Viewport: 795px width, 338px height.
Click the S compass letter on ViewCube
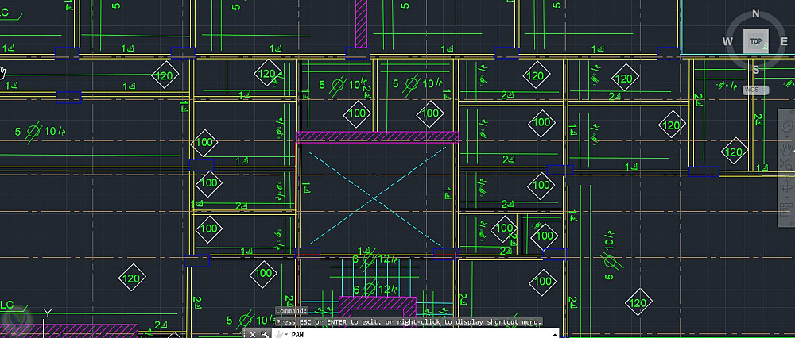click(755, 70)
